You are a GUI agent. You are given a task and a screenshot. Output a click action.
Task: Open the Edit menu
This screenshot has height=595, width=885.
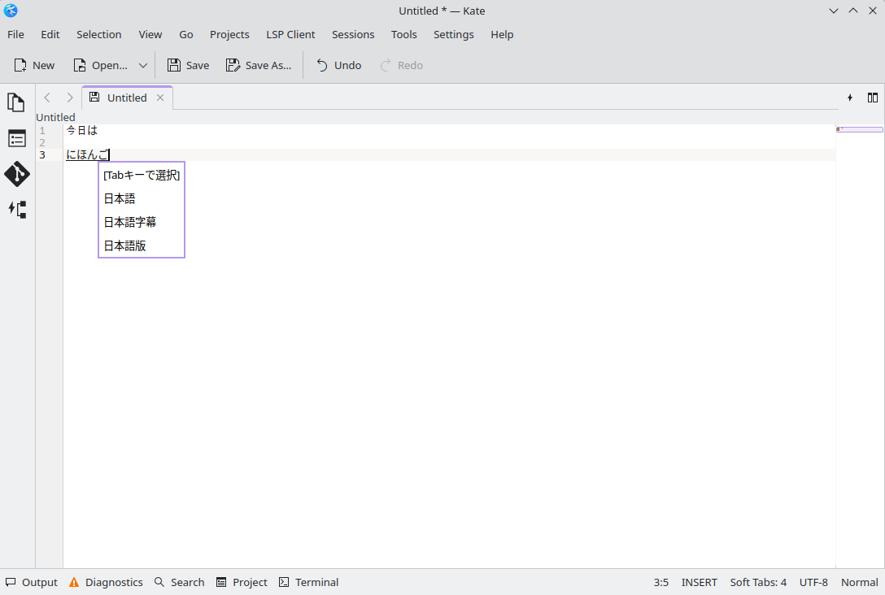tap(50, 34)
